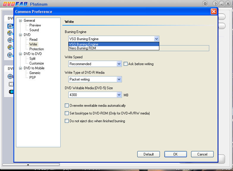Viewport: 233px width, 171px height.
Task: Select Generic under DVD to Mobile
Action: click(x=35, y=73)
